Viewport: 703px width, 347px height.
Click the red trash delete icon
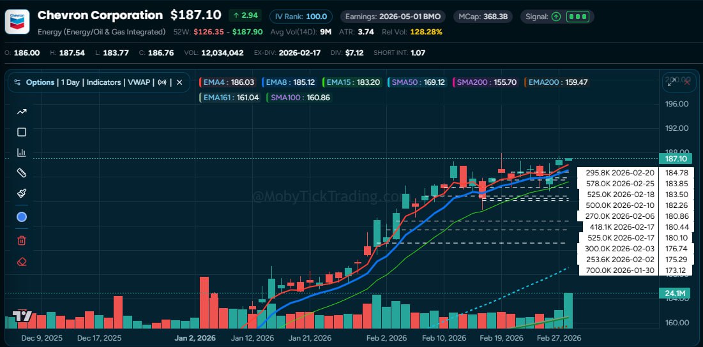coord(22,240)
